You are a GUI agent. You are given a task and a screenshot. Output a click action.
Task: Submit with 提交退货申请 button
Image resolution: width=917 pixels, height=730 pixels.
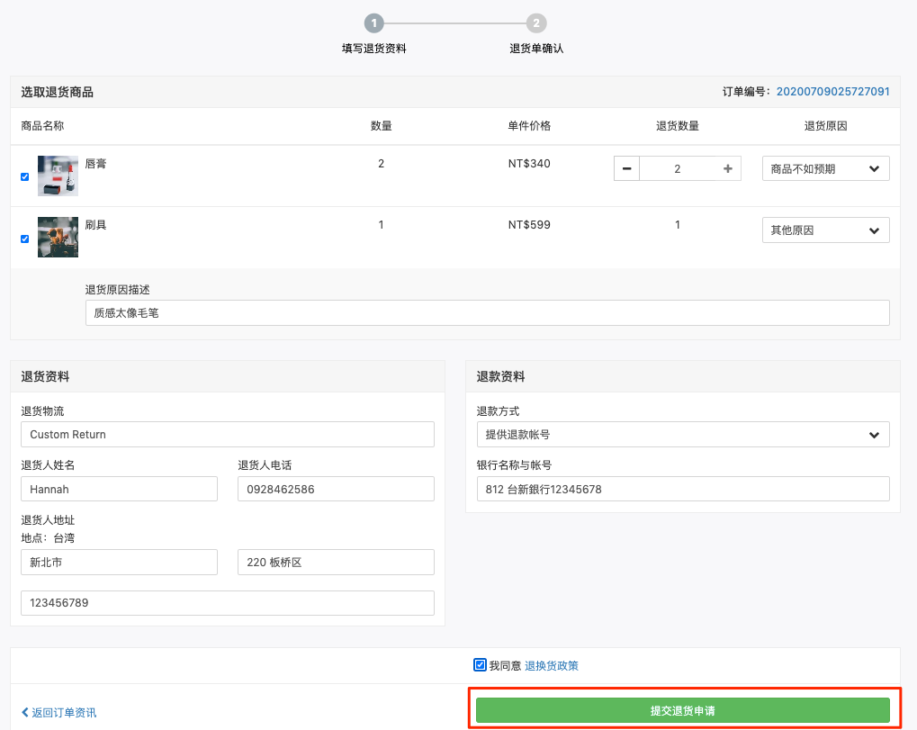click(x=683, y=710)
